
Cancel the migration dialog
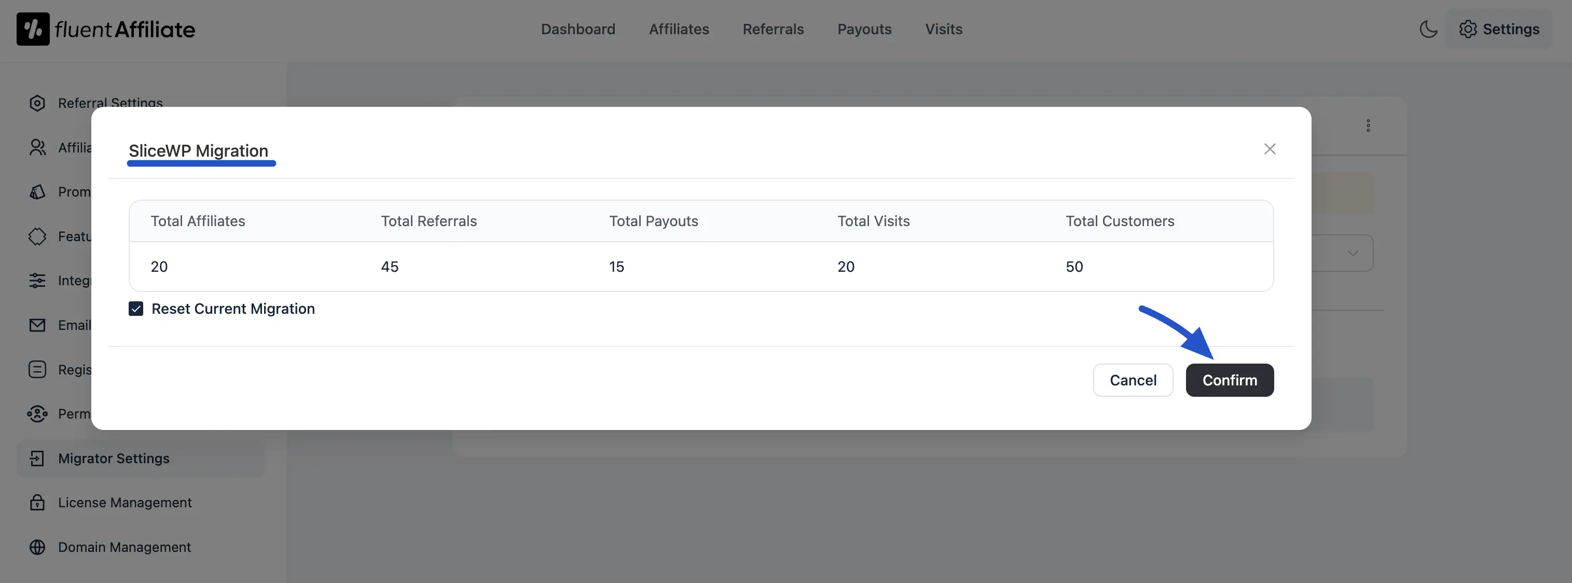[x=1133, y=380]
